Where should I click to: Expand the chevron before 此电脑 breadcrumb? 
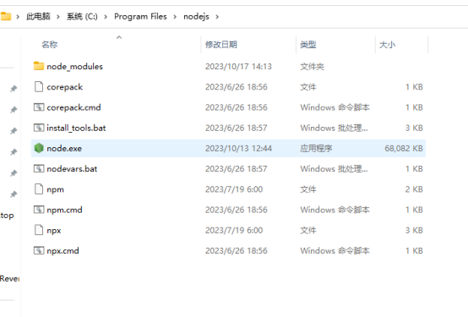(18, 17)
